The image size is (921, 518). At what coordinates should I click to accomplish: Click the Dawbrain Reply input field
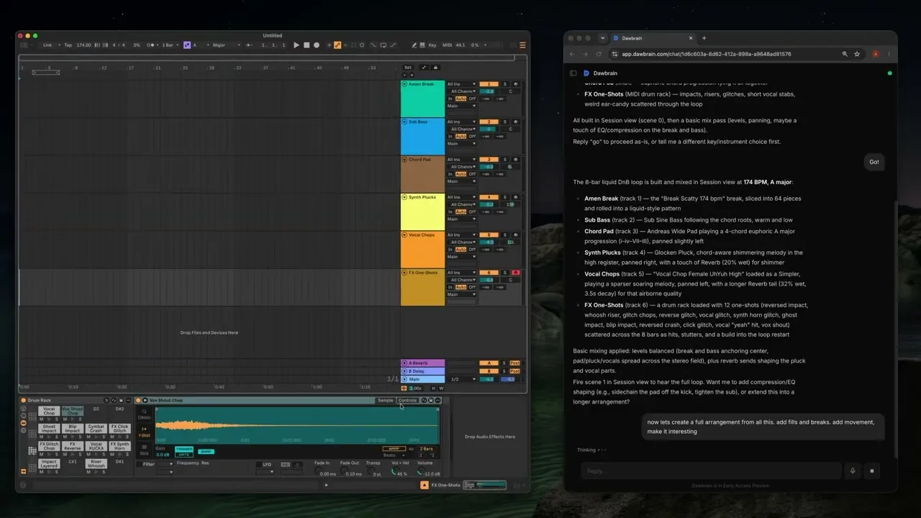pyautogui.click(x=711, y=471)
